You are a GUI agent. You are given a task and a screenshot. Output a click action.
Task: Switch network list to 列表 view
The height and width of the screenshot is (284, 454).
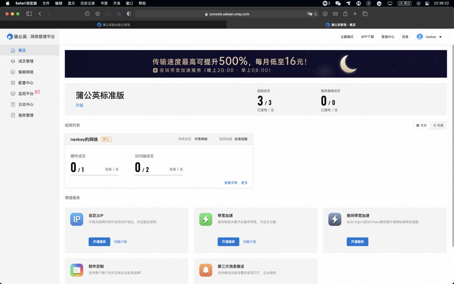pos(438,125)
